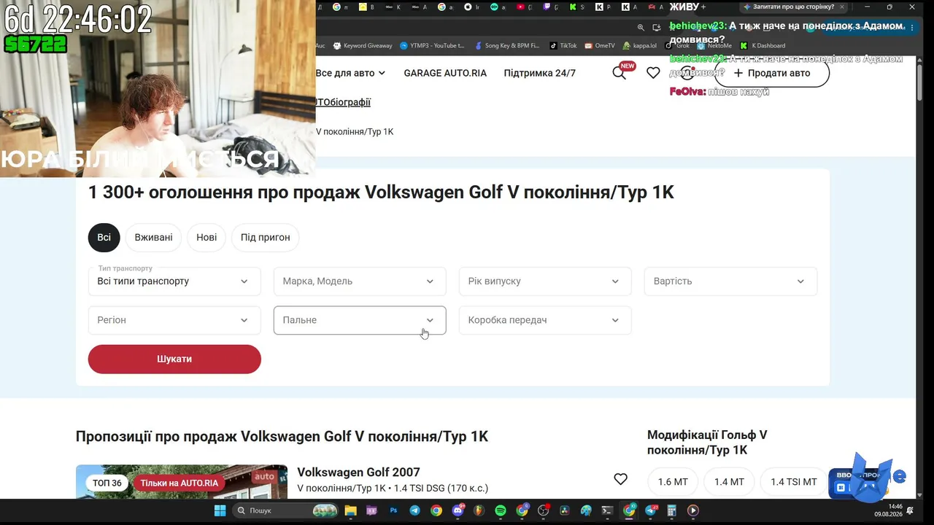The image size is (934, 525).
Task: Select the '1.4 MT' modification chip
Action: pyautogui.click(x=729, y=482)
